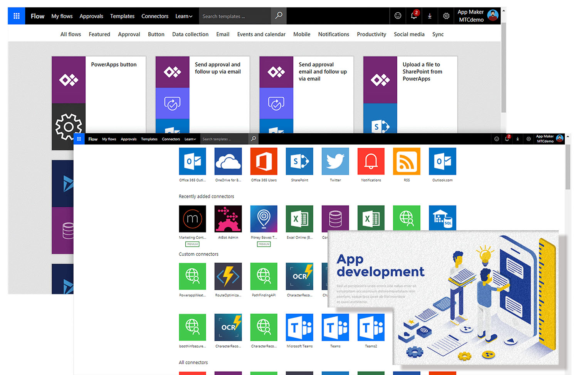Open SharePoint connector tile
Image resolution: width=578 pixels, height=375 pixels.
299,161
